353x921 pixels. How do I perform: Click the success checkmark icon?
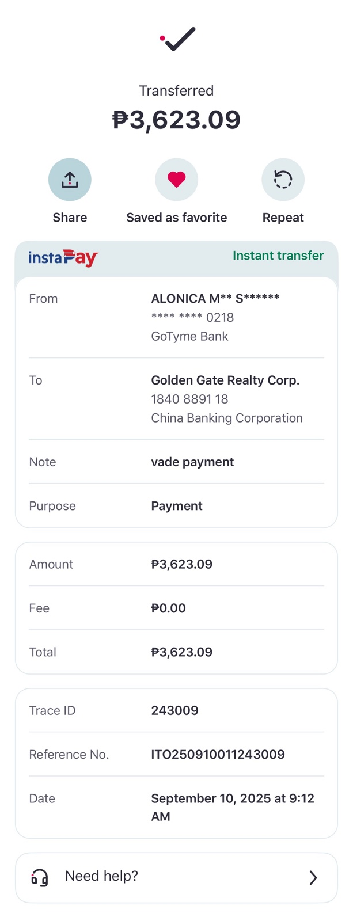coord(177,39)
